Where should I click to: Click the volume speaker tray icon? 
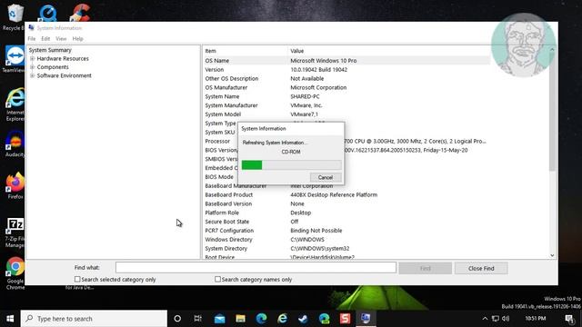506,319
